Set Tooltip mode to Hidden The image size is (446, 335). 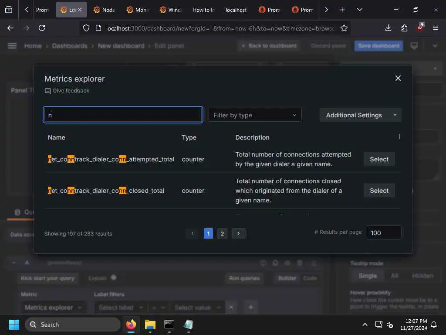coord(422,276)
